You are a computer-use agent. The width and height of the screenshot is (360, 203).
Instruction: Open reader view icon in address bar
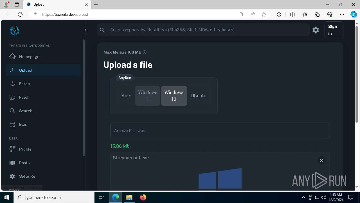pos(241,14)
